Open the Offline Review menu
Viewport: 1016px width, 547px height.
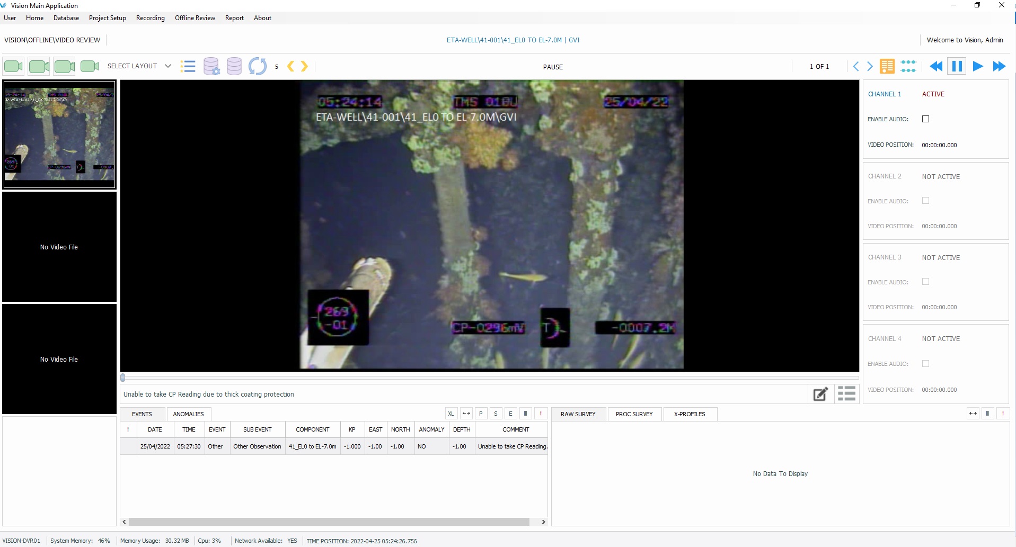point(195,18)
